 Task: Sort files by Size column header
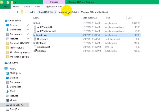pyautogui.click(x=130, y=18)
